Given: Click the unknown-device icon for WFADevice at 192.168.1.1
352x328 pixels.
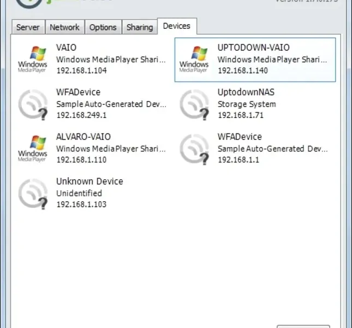Looking at the screenshot, I should pyautogui.click(x=194, y=149).
